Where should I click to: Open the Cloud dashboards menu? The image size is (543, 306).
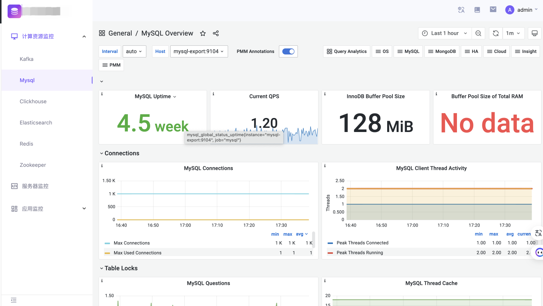[496, 51]
